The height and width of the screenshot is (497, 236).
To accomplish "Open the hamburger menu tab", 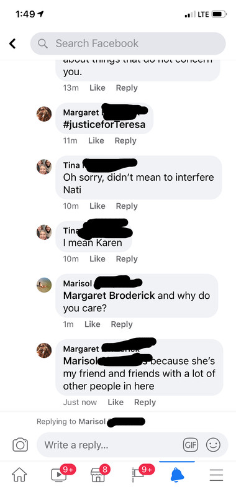I will (x=216, y=475).
